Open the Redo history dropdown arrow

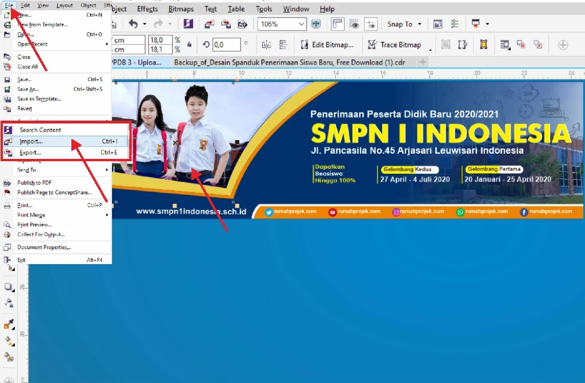(170, 24)
